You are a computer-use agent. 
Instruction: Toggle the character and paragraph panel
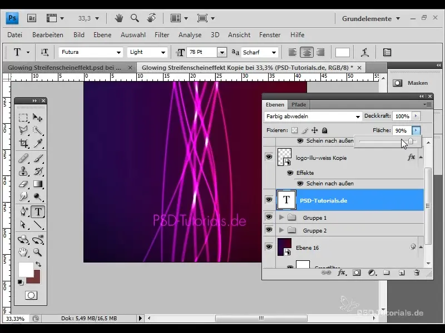pos(387,52)
